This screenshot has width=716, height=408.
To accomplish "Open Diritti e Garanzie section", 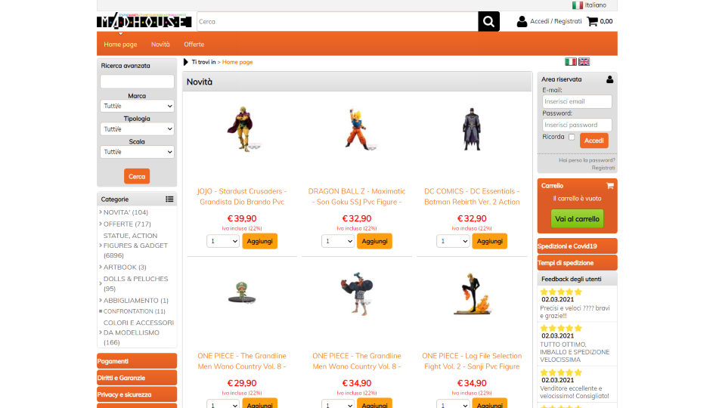I will [x=137, y=378].
